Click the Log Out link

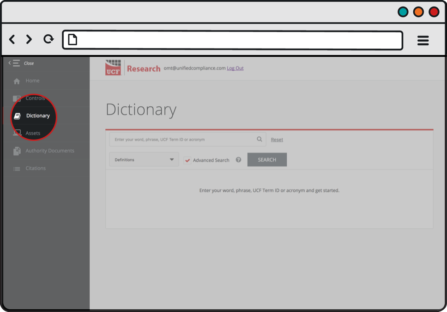[x=235, y=68]
